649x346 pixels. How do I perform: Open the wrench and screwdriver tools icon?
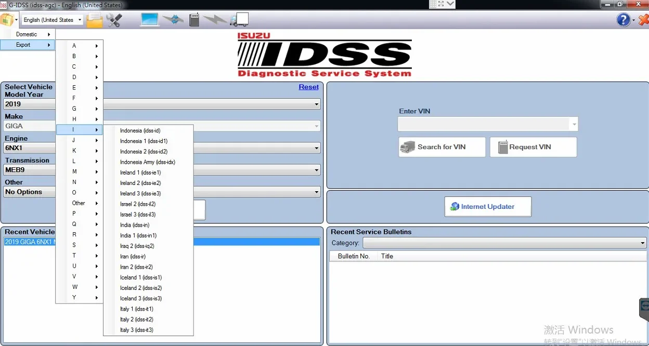click(x=114, y=20)
